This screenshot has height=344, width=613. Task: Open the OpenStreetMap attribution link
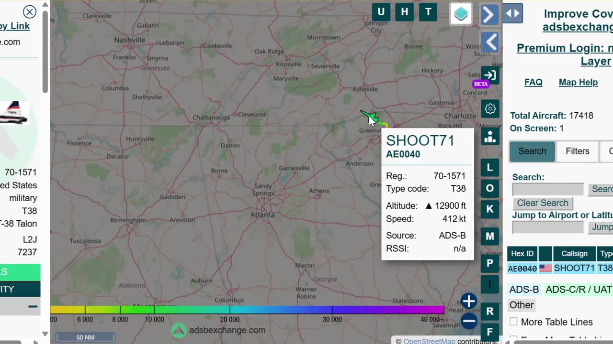[429, 341]
